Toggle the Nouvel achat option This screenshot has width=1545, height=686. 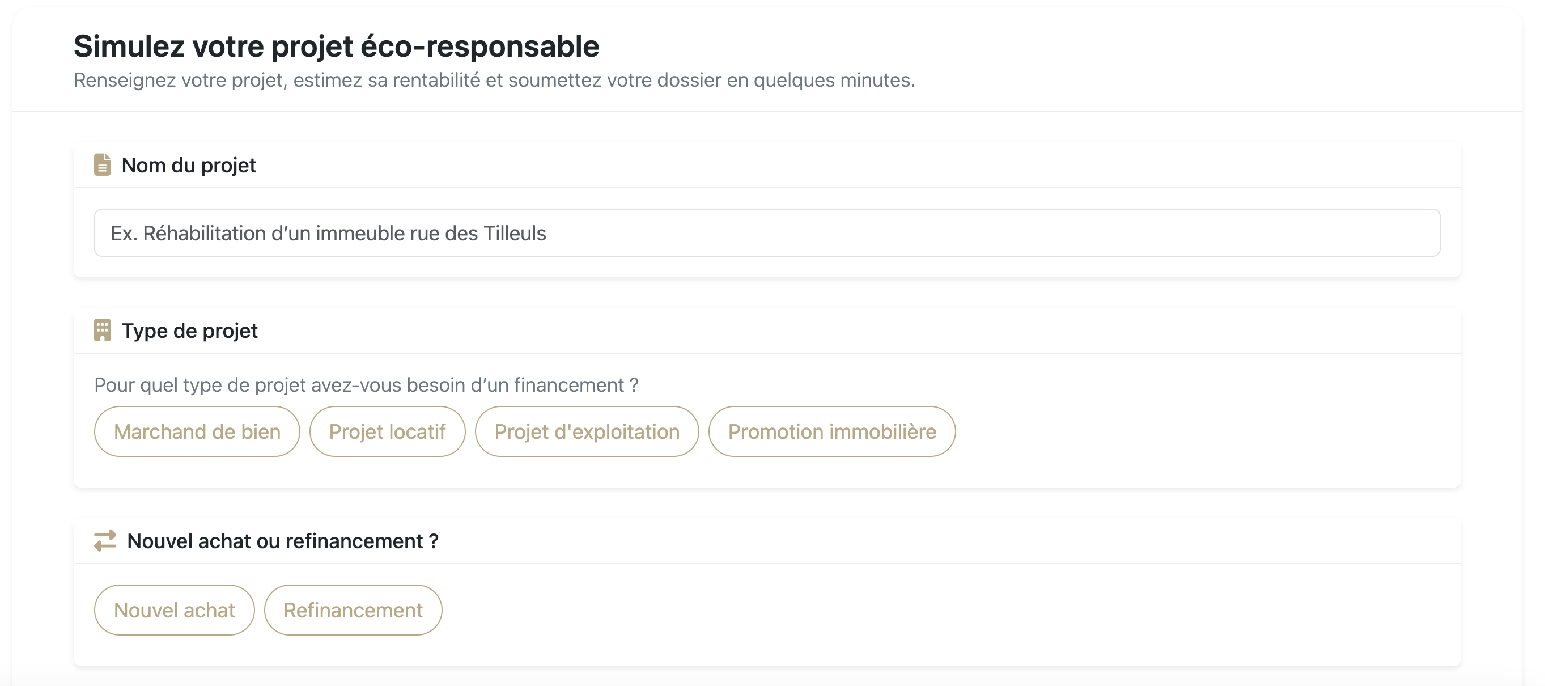174,610
